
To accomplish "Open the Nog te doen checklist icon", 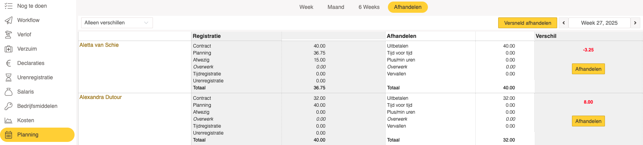I will 8,6.
